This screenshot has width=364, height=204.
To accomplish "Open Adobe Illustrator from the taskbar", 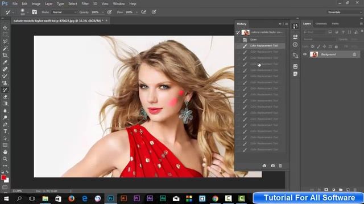I will 124,198.
